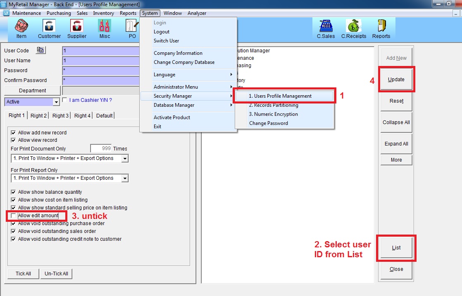Toggle the I am Cashier Y/N checkbox
This screenshot has height=296, width=462.
tap(64, 100)
